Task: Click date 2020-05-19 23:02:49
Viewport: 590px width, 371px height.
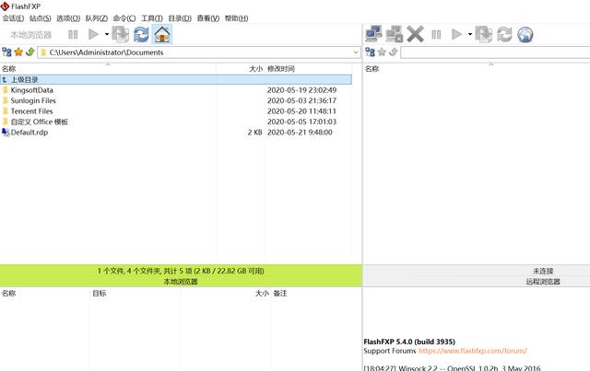Action: click(x=301, y=90)
